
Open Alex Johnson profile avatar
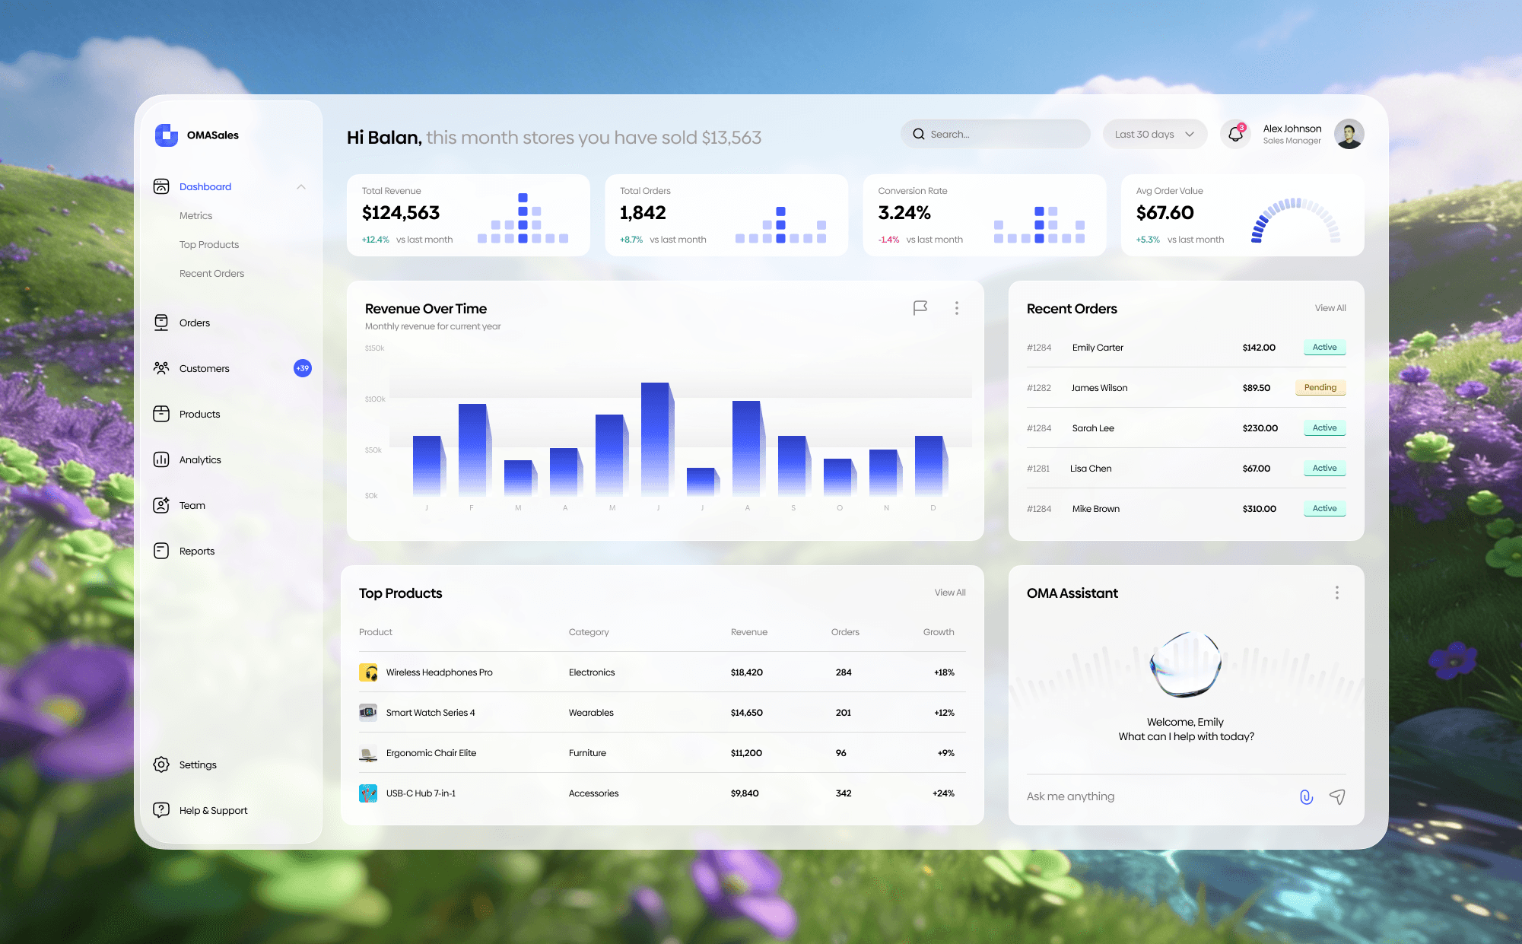1349,134
